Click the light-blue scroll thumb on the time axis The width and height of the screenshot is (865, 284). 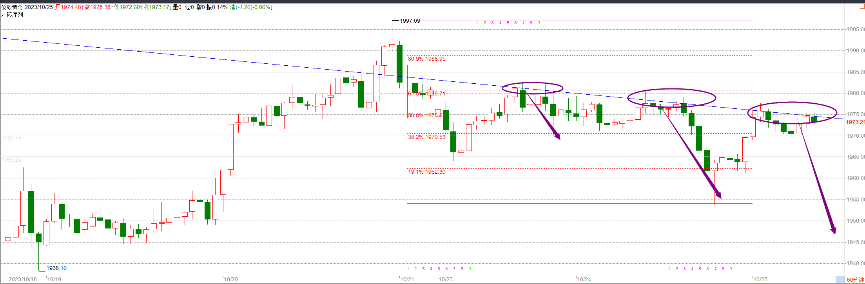(x=840, y=280)
